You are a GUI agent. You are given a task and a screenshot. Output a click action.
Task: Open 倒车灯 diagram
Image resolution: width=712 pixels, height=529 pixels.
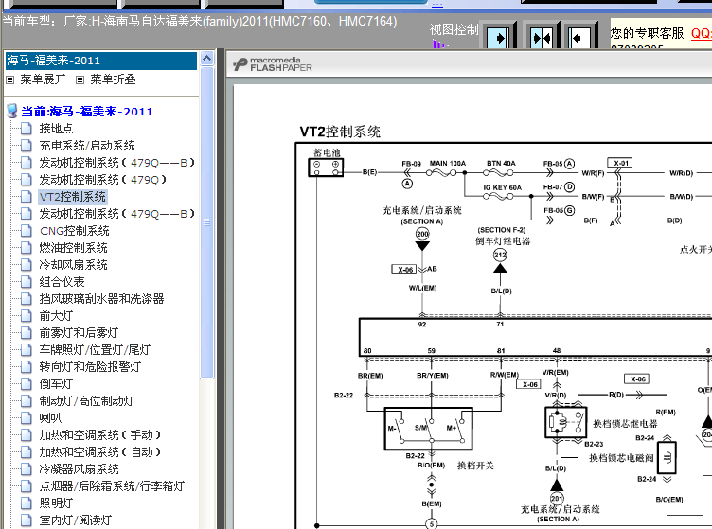tap(56, 384)
